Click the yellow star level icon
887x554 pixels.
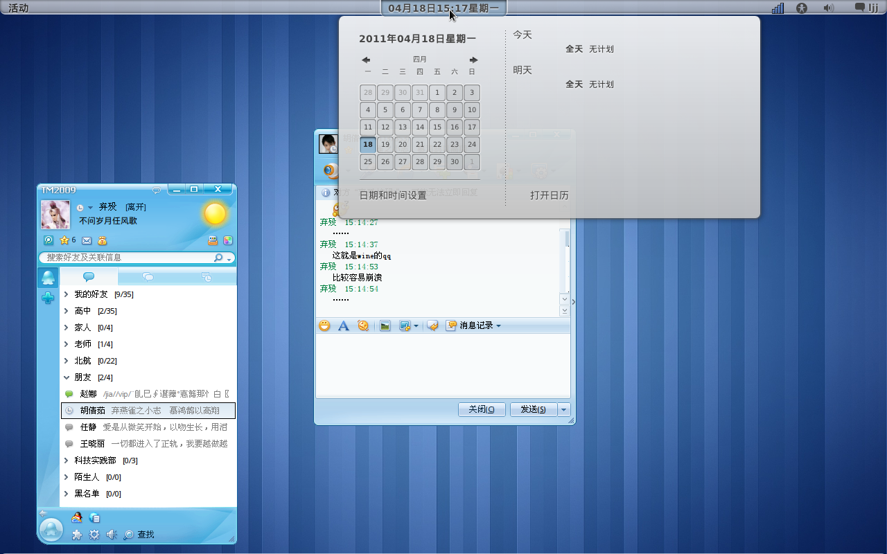click(x=64, y=240)
